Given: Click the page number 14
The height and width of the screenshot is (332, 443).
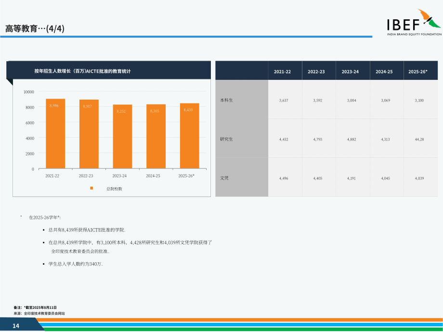Looking at the screenshot, I should coord(16,326).
